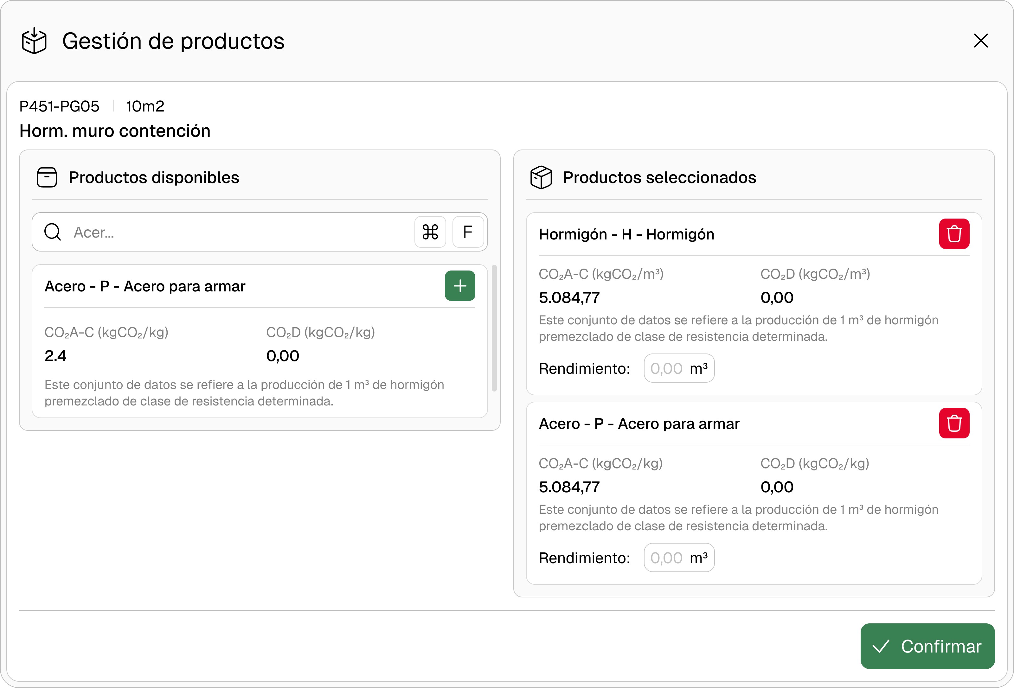The image size is (1014, 688).
Task: Click the Productos seleccionados heading
Action: click(x=659, y=178)
